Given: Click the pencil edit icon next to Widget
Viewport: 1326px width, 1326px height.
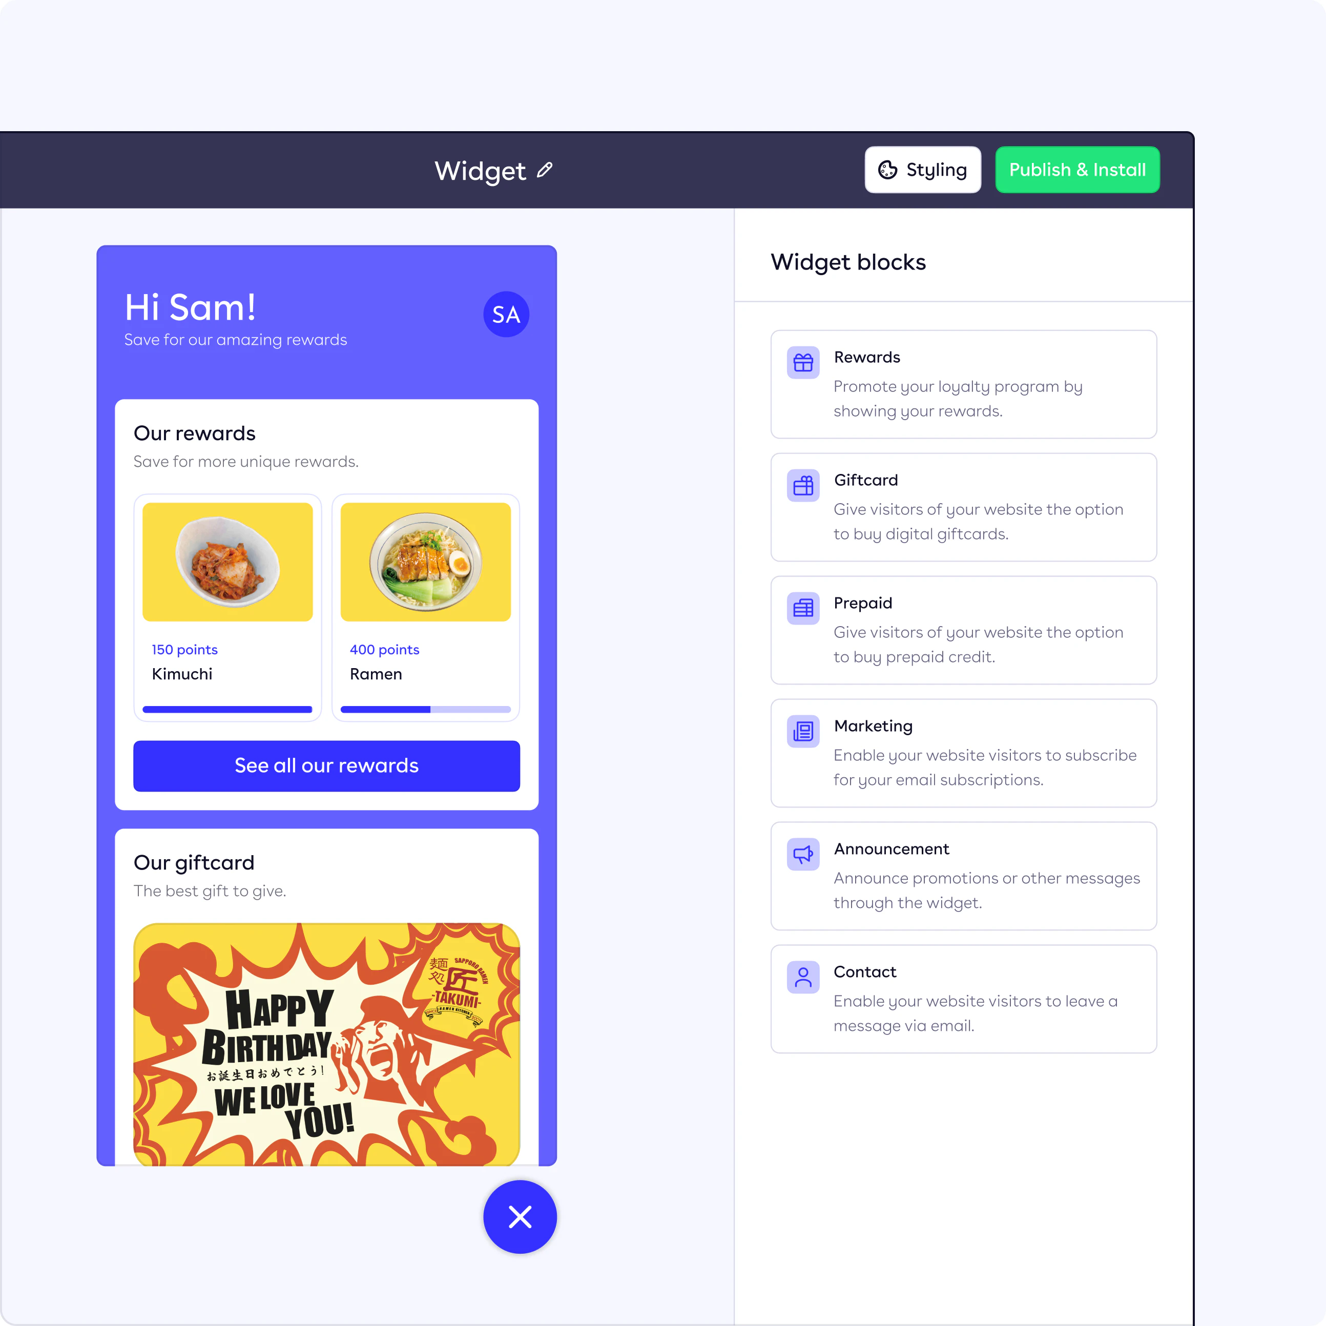Looking at the screenshot, I should pos(545,169).
